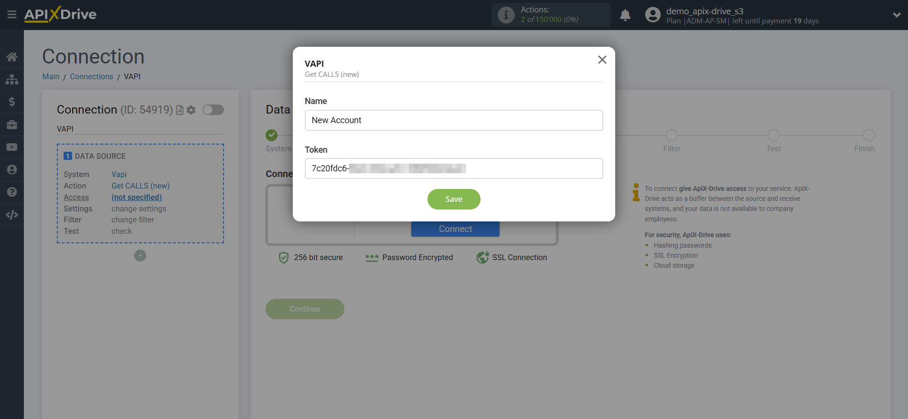Viewport: 908px width, 419px height.
Task: Click the Continue button
Action: [305, 309]
